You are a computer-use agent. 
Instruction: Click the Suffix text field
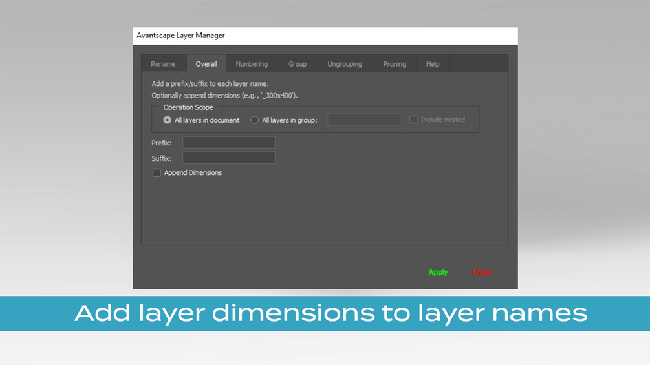229,158
